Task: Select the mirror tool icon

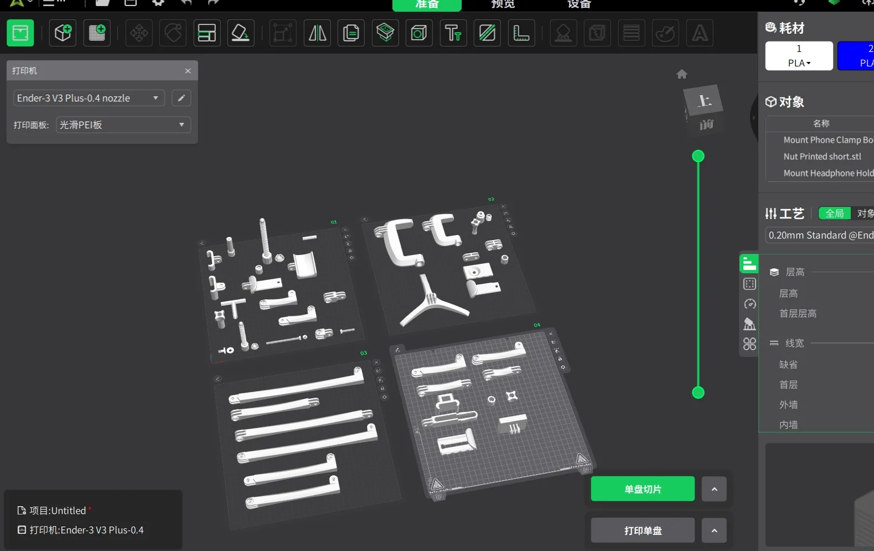Action: [317, 33]
